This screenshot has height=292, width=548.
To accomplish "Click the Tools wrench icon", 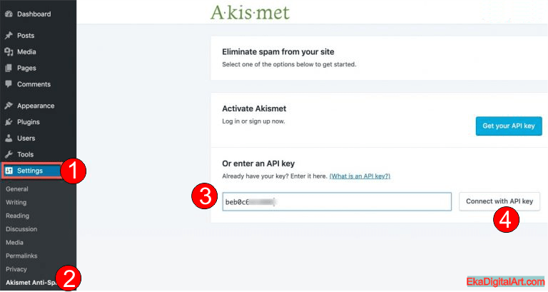I will coord(9,154).
